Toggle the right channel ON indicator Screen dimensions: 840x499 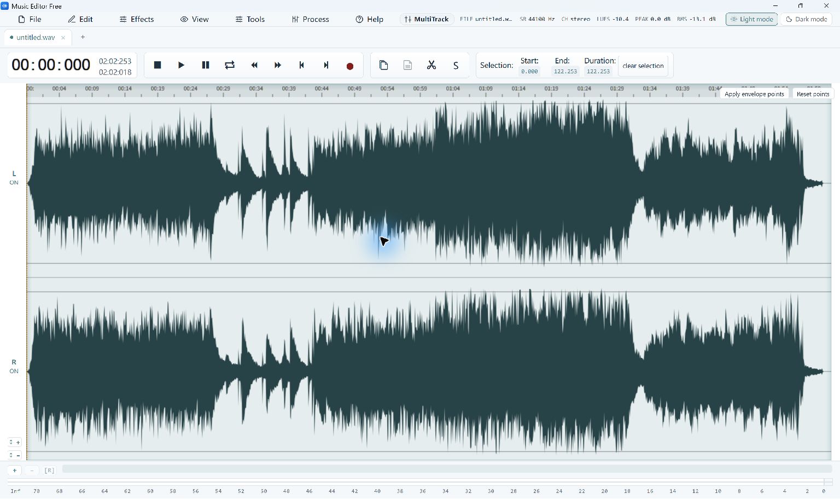14,371
